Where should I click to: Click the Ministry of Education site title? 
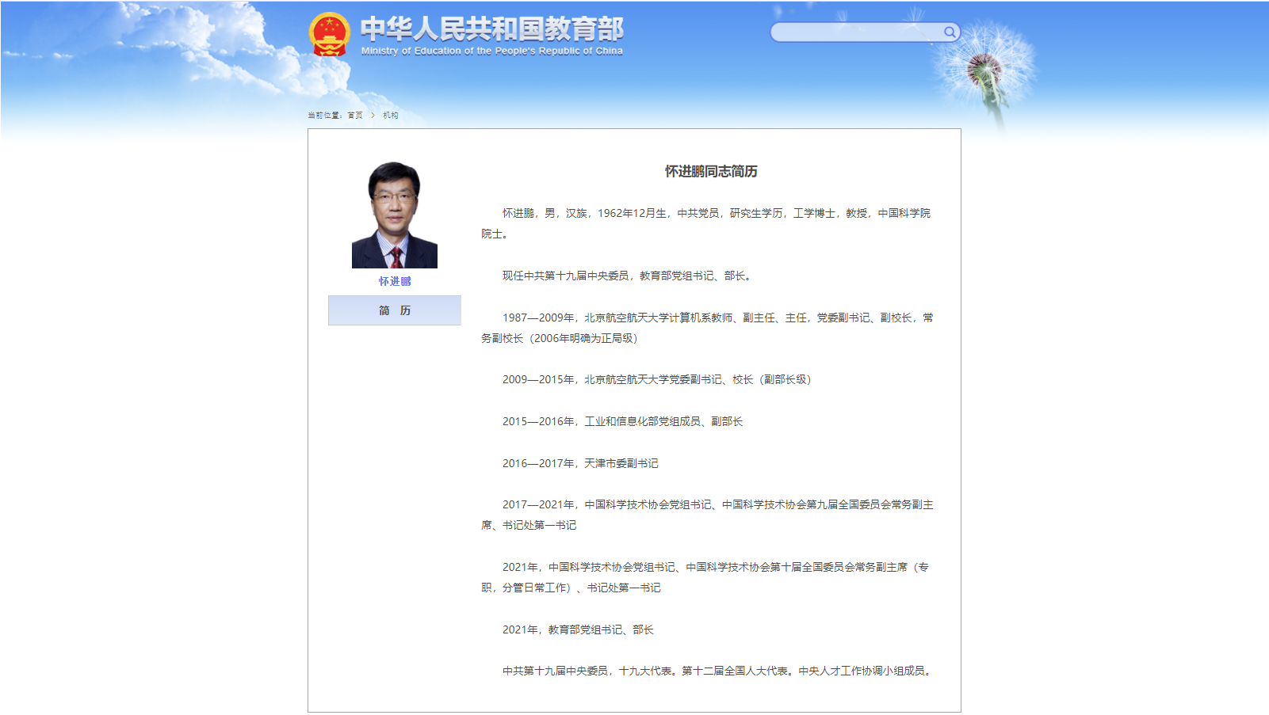point(491,36)
